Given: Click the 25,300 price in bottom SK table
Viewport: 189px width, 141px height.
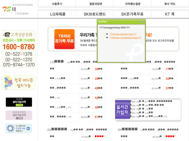Looking at the screenshot, I should pos(157,137).
